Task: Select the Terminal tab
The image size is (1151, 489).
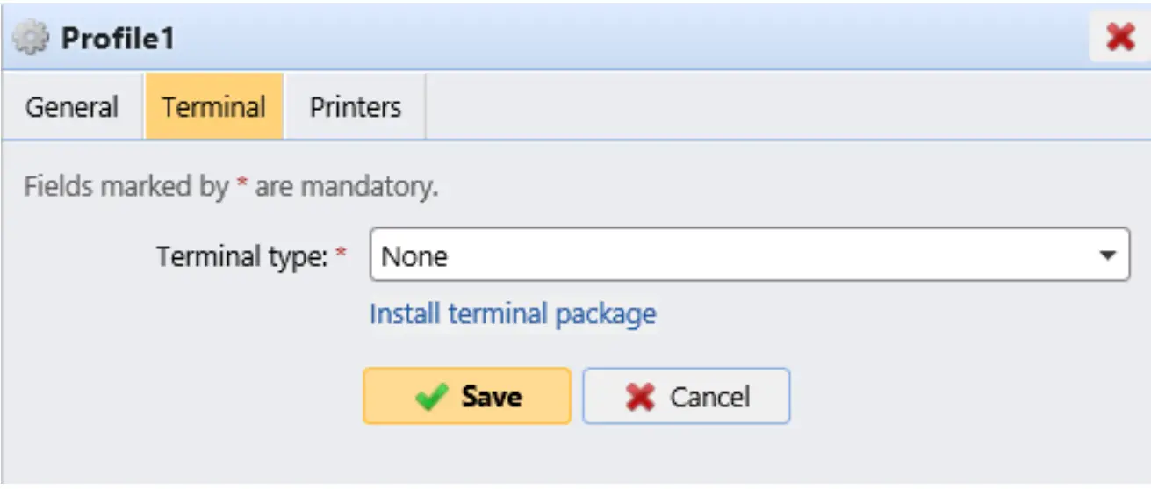Action: coord(213,107)
